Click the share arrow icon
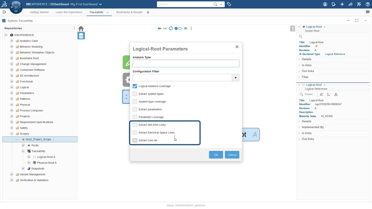Image resolution: width=372 pixels, height=209 pixels. coord(351,4)
